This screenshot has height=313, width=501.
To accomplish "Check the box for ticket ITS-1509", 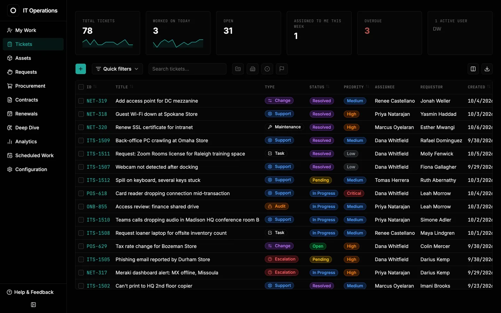I will coord(81,141).
